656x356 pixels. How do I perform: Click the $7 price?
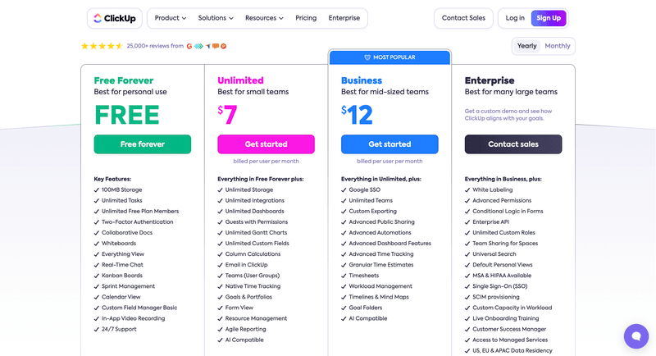[x=228, y=115]
